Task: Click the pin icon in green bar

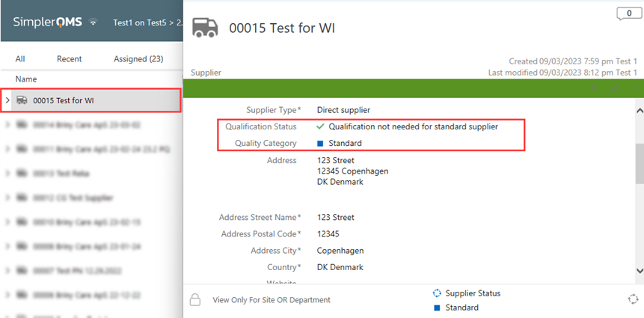Action: [x=615, y=88]
